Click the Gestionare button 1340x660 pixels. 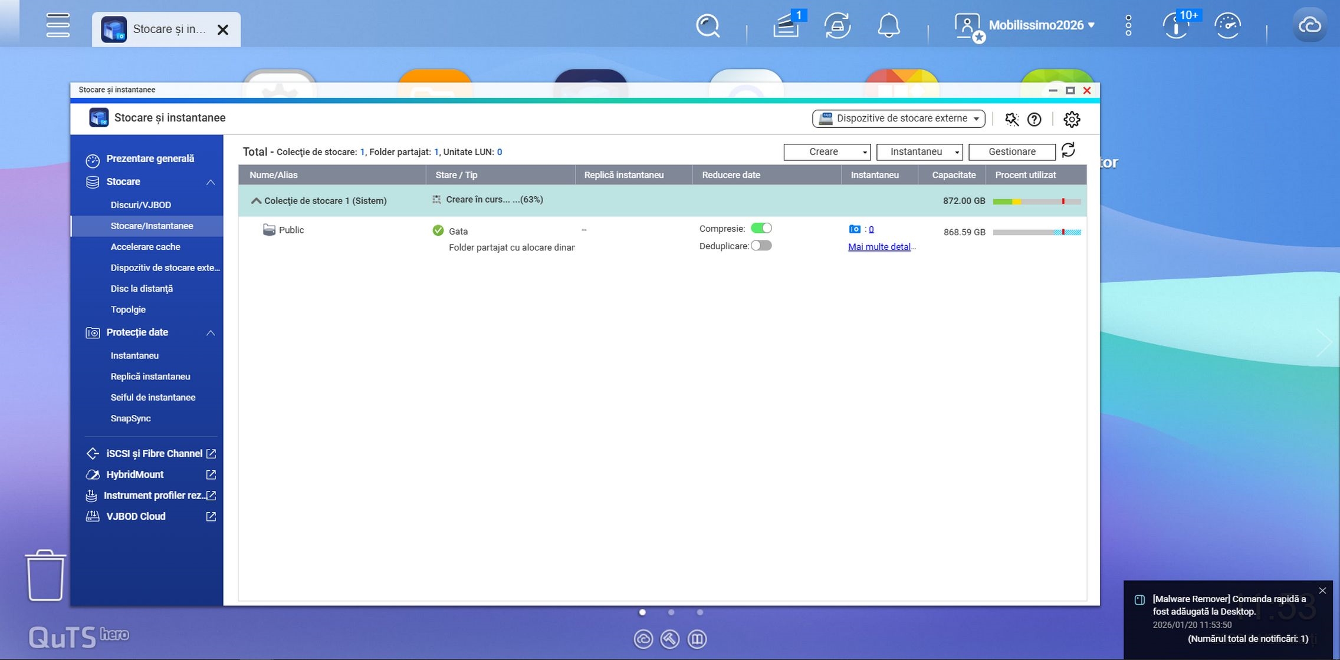[x=1011, y=152]
